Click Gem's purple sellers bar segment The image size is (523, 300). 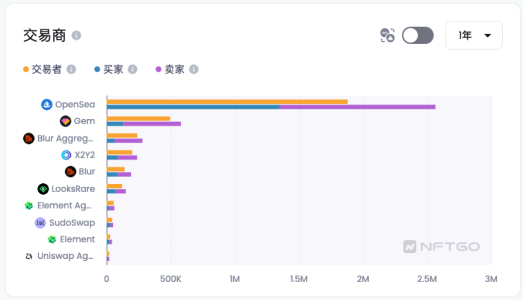click(x=152, y=124)
